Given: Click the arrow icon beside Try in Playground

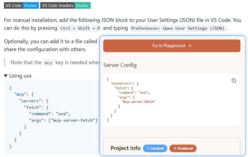Looking at the screenshot, I should [190, 46].
